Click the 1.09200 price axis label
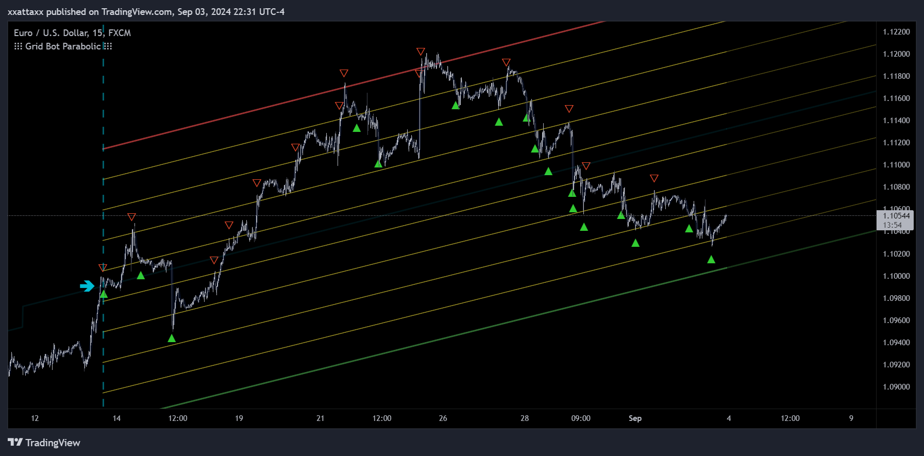The image size is (924, 456). click(896, 365)
